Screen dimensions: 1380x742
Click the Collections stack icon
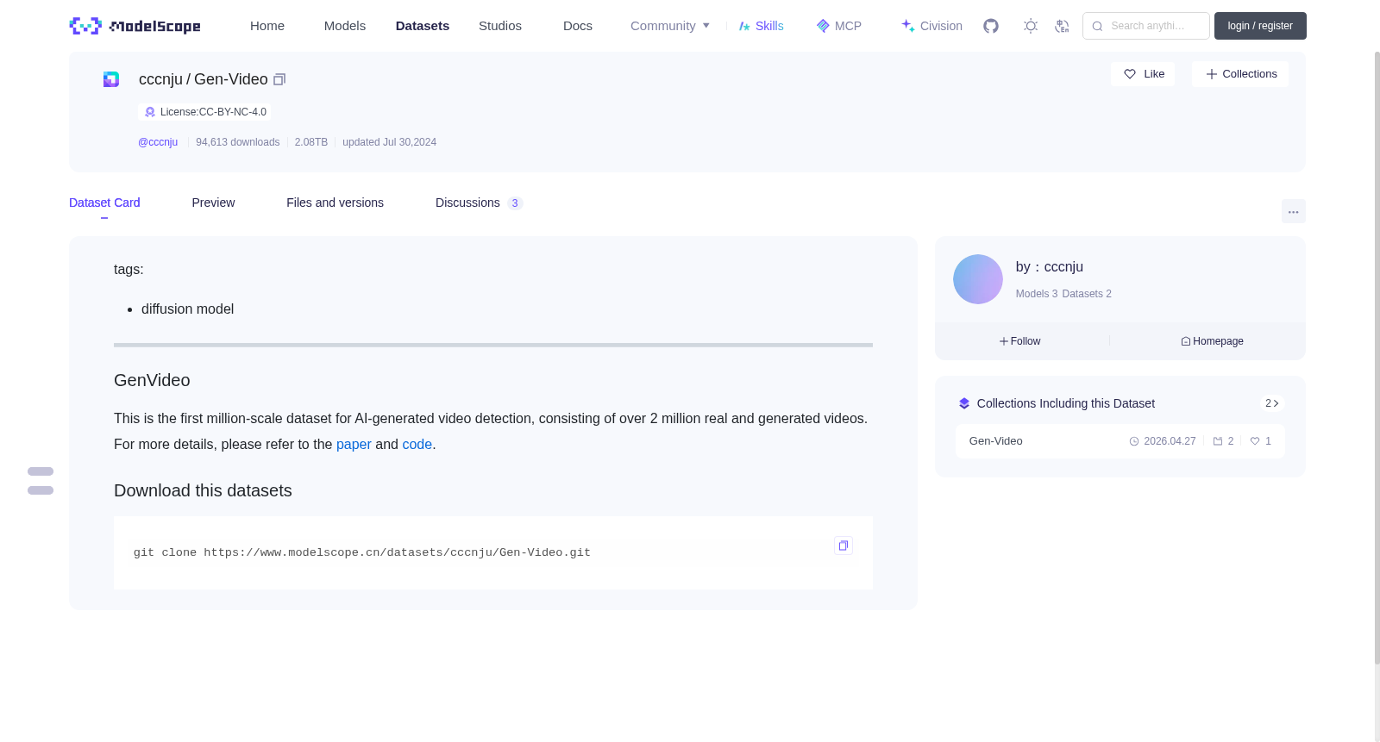click(964, 403)
